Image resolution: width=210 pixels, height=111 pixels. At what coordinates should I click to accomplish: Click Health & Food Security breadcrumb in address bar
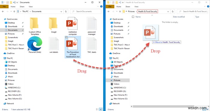coord(148,11)
